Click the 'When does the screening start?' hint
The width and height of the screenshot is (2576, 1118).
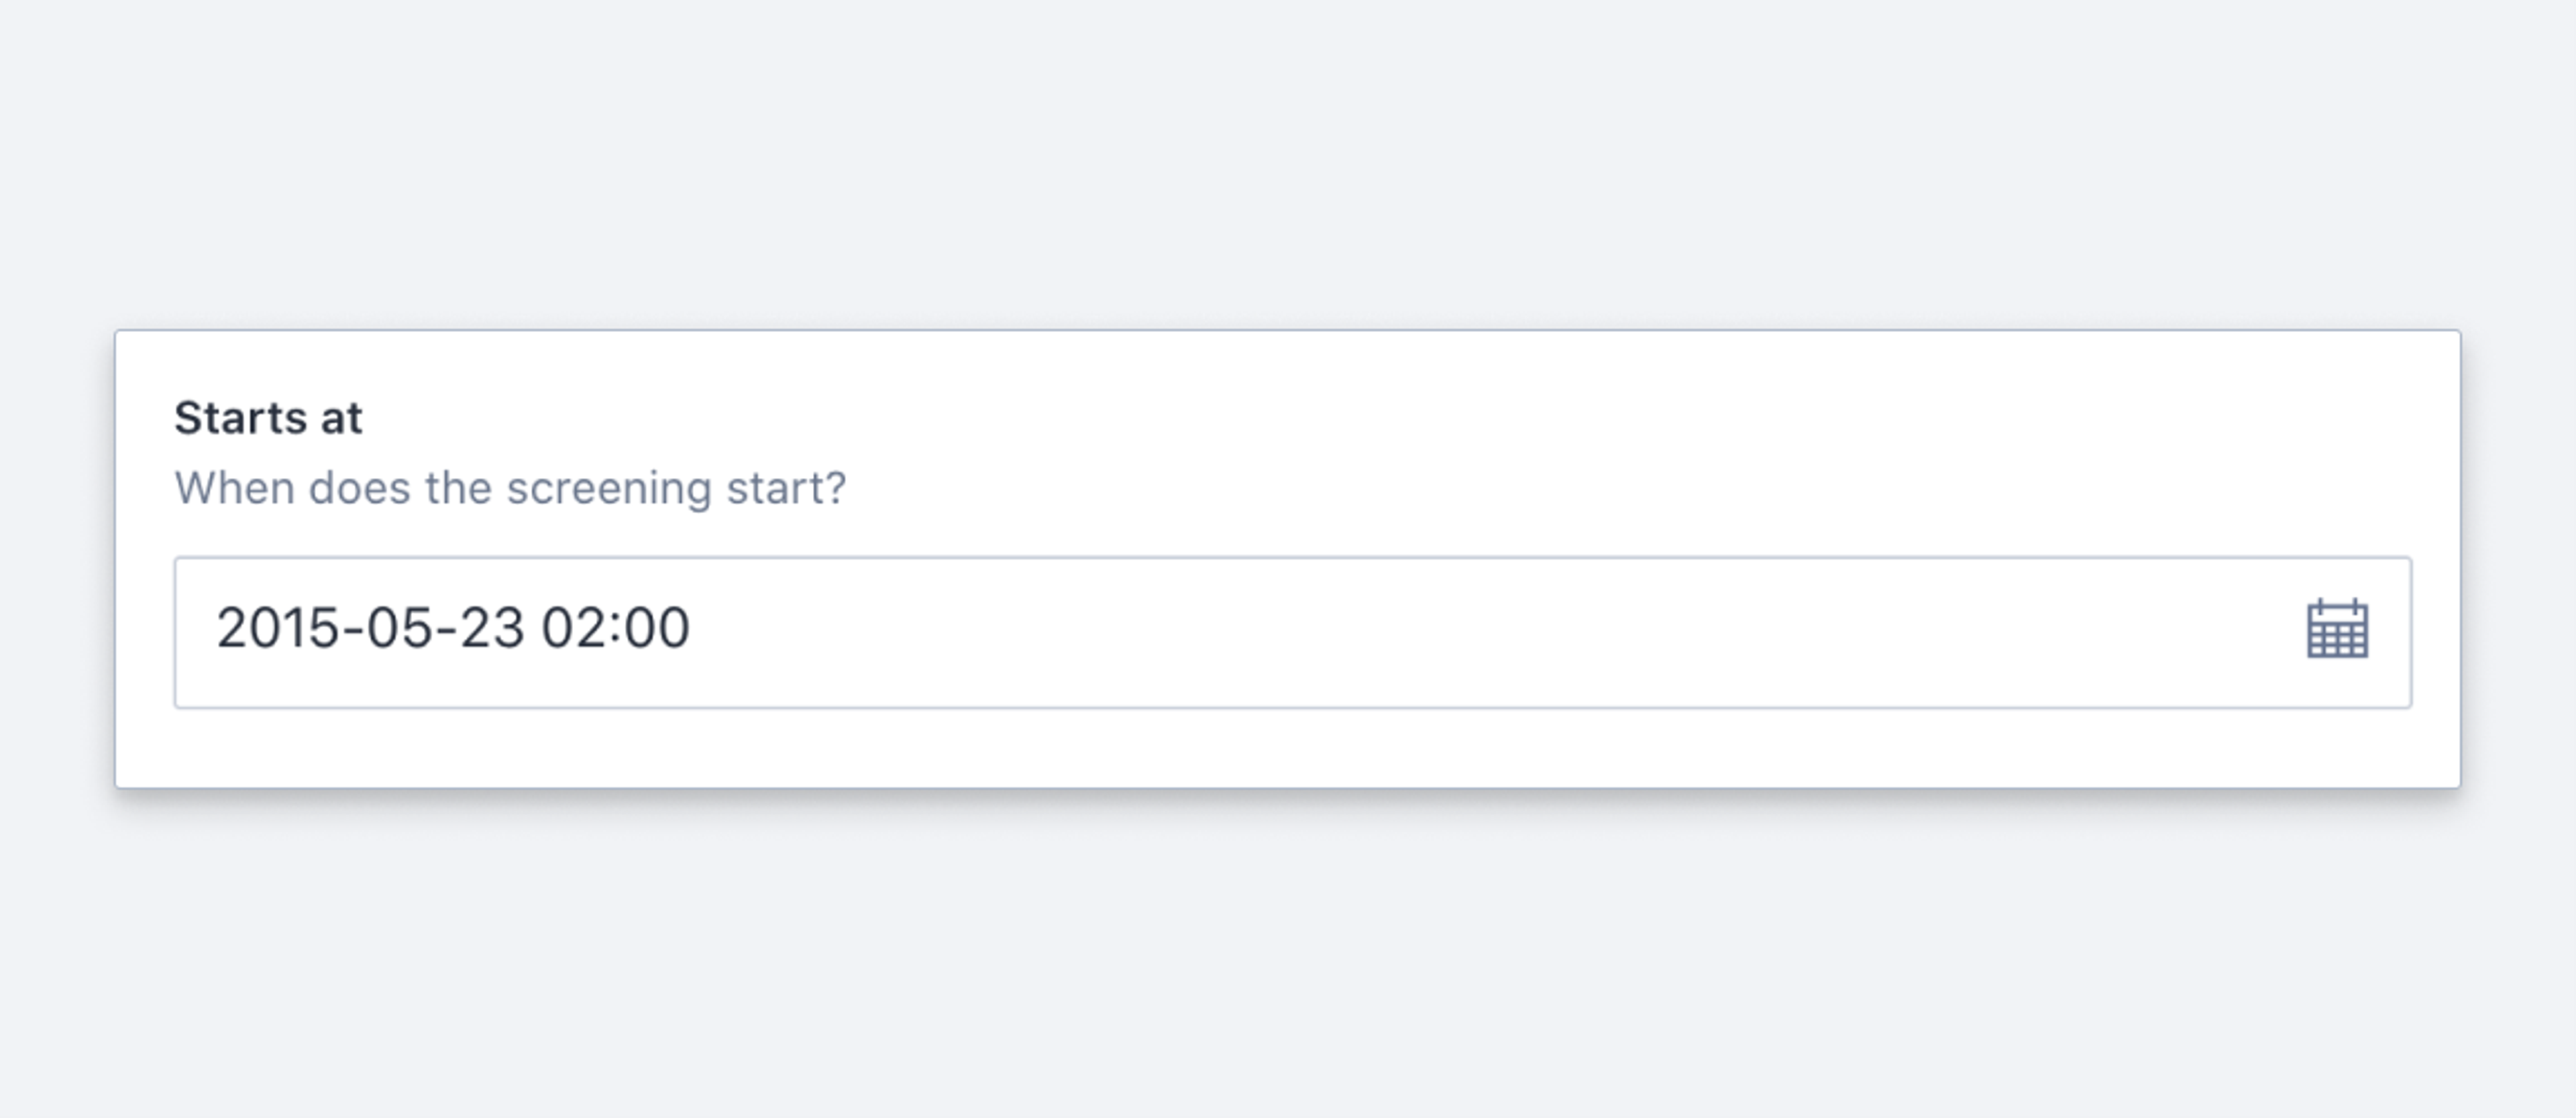pyautogui.click(x=510, y=488)
